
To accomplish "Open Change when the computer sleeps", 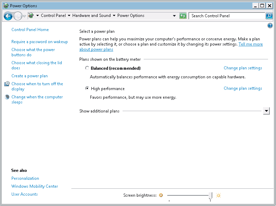I will pos(37,100).
